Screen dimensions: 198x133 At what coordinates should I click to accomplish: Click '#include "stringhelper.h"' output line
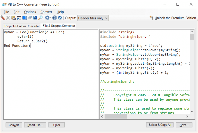pyautogui.click(x=125, y=37)
